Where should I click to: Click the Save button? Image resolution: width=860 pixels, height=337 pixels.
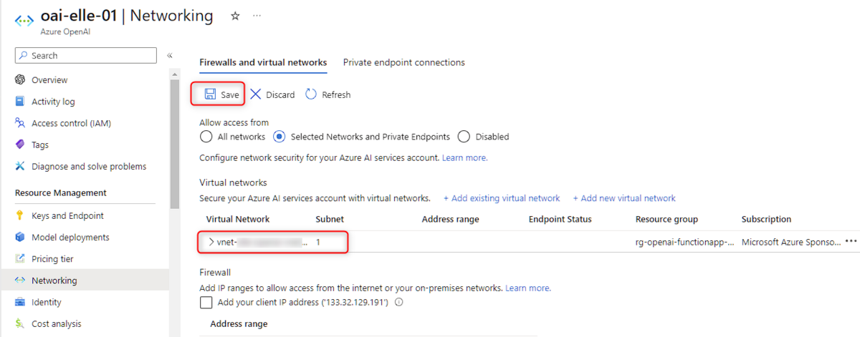(221, 94)
